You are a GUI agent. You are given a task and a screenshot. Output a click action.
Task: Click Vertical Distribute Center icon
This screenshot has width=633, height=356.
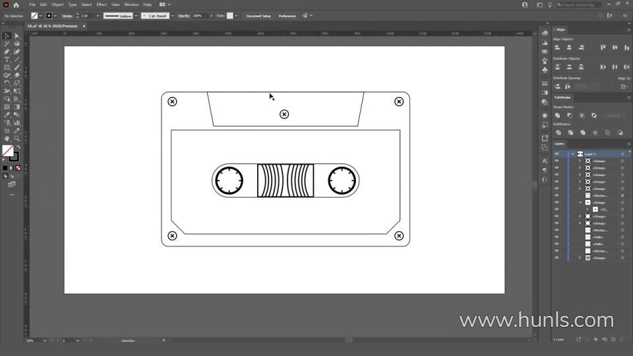[569, 67]
